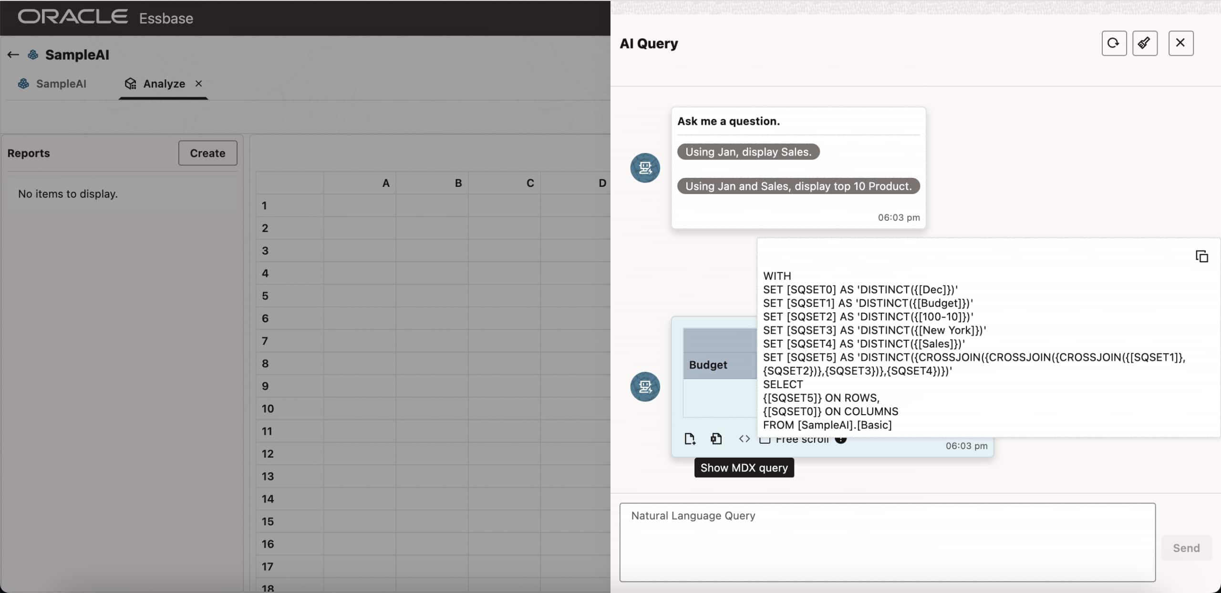
Task: Click the Send button for the query
Action: click(1186, 548)
